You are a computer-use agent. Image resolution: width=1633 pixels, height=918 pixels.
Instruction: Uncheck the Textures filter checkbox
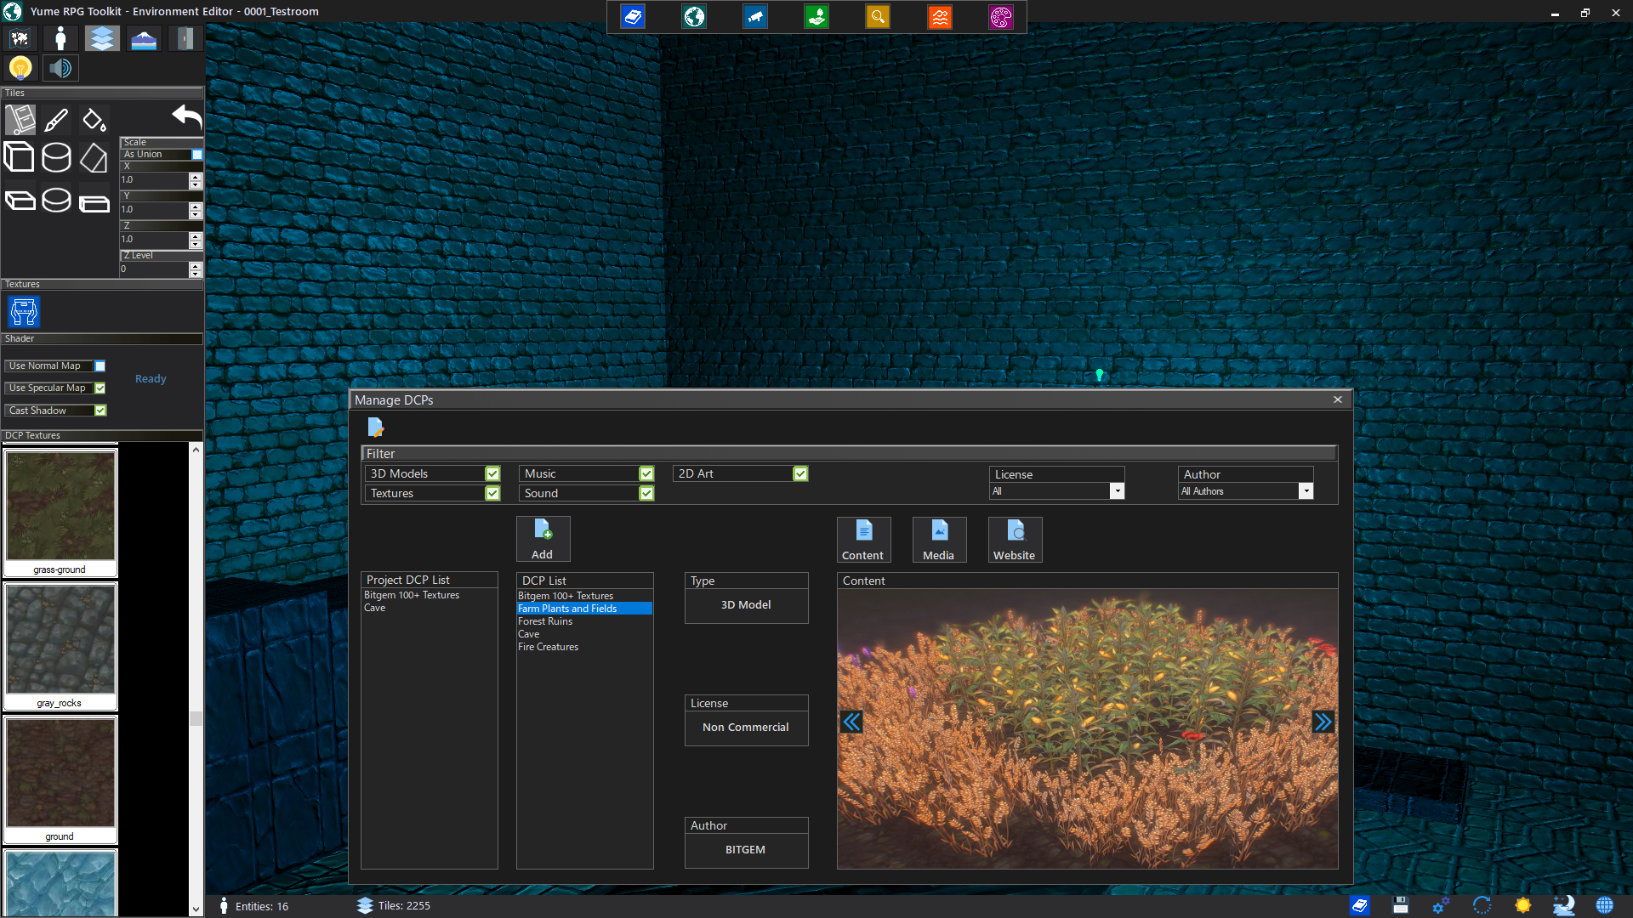coord(492,493)
